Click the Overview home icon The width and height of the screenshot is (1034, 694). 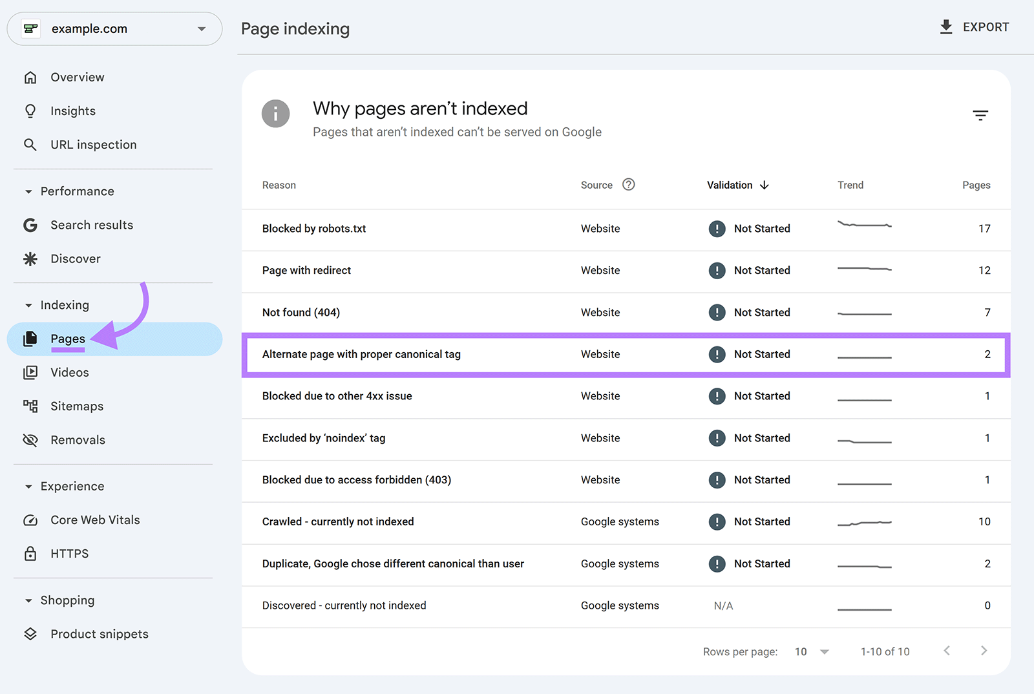[30, 77]
